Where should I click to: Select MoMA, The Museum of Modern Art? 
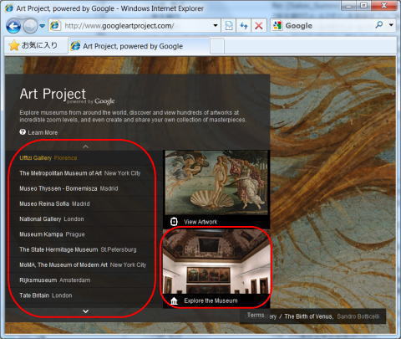point(83,265)
